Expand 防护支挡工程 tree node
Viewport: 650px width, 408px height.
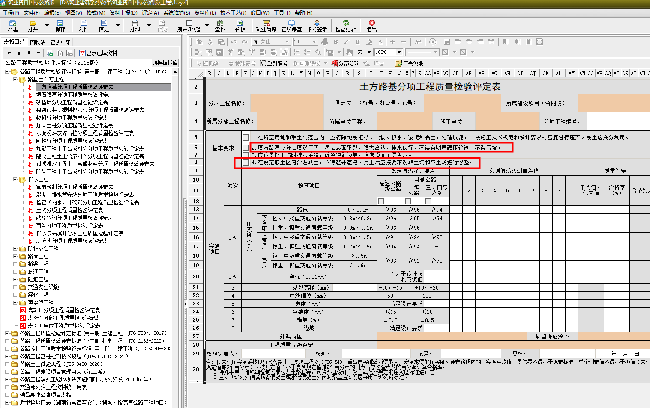[x=15, y=248]
